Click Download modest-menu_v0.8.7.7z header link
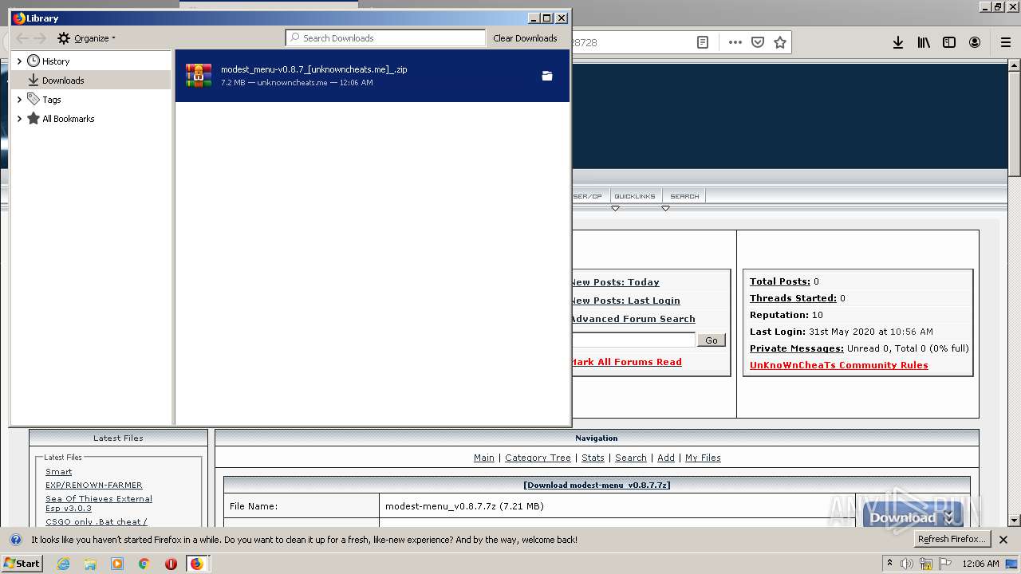 pyautogui.click(x=597, y=485)
